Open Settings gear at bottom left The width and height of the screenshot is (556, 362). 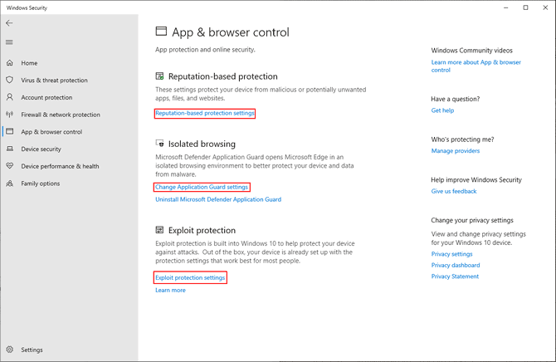[x=10, y=350]
